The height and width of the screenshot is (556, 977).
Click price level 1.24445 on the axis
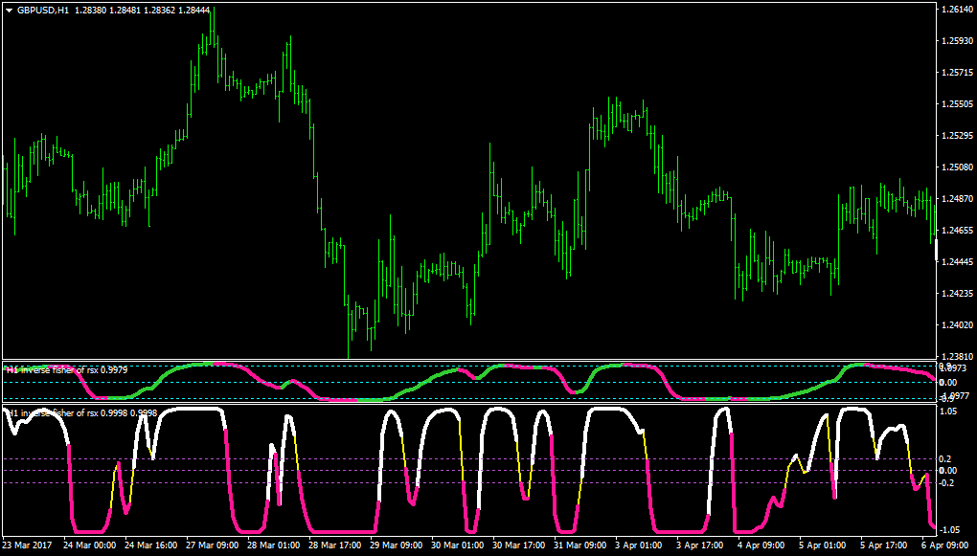957,262
